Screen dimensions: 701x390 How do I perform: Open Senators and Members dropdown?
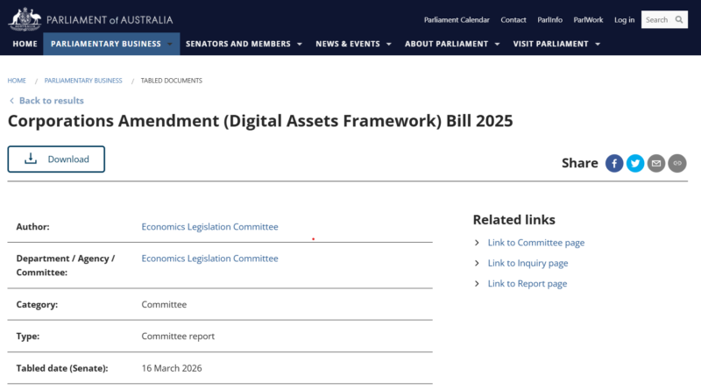pyautogui.click(x=244, y=44)
